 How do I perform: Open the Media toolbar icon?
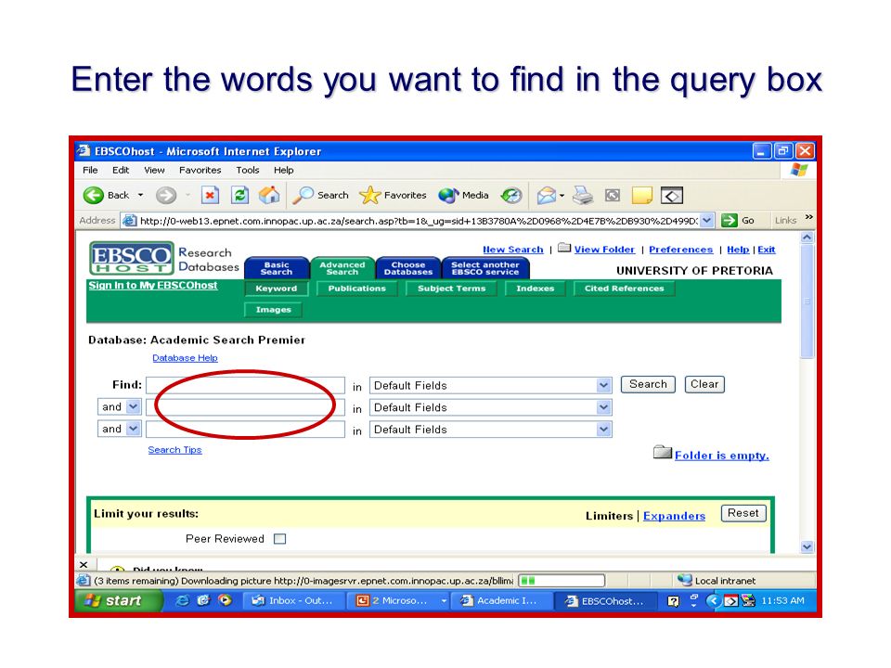(x=448, y=196)
